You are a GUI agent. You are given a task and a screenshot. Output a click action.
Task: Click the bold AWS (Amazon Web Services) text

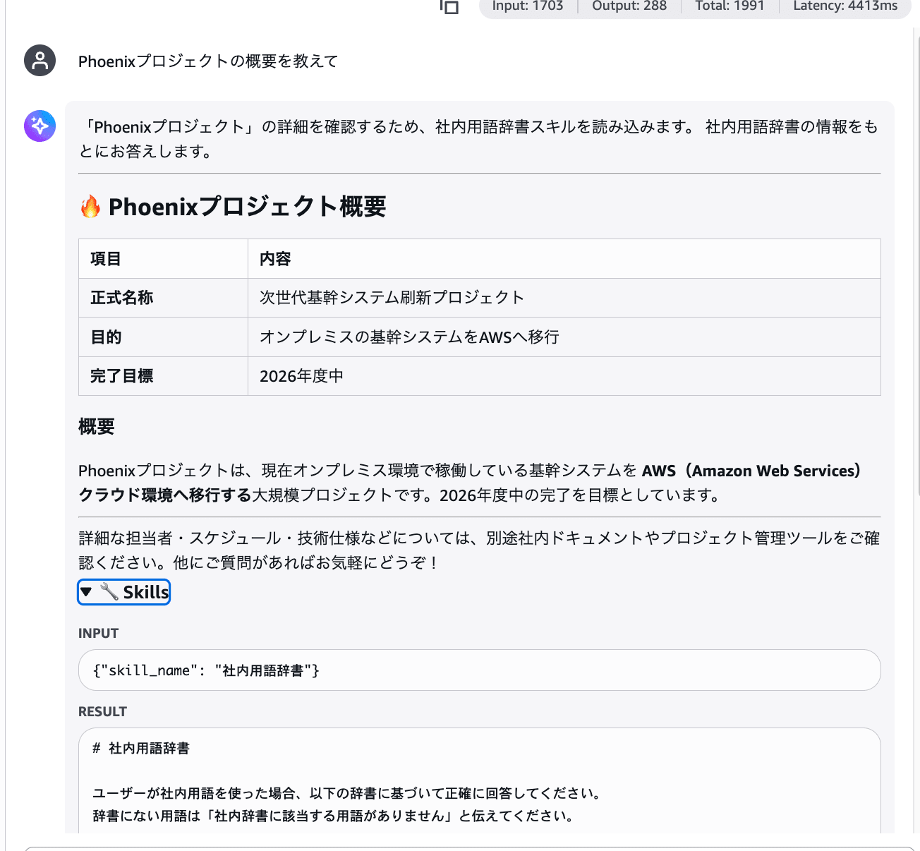pos(751,471)
